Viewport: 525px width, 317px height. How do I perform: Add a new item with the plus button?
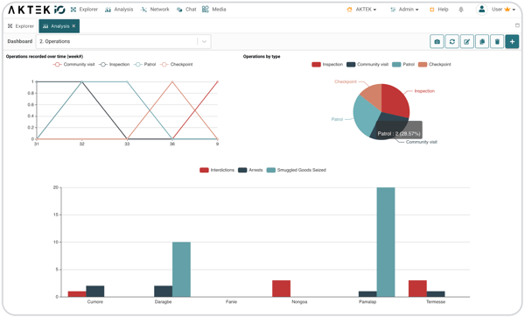(x=512, y=41)
